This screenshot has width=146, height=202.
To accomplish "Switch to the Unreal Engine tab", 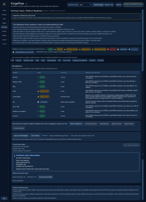I will click(x=52, y=60).
